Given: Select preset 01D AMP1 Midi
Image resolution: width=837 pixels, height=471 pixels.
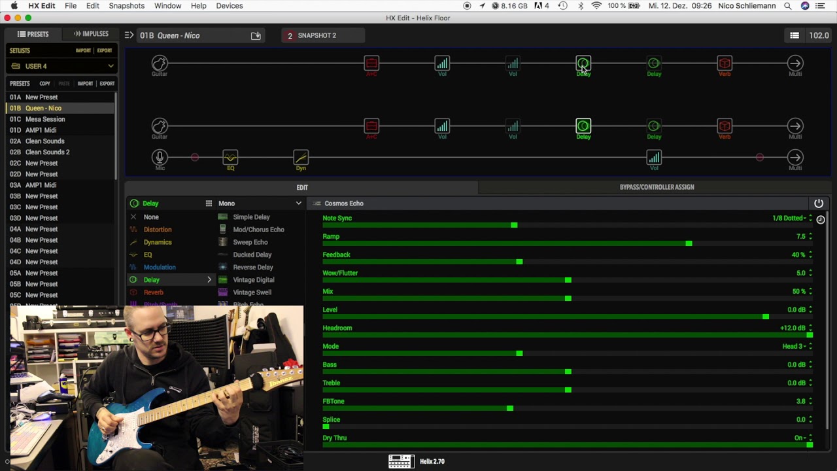Looking at the screenshot, I should click(61, 130).
